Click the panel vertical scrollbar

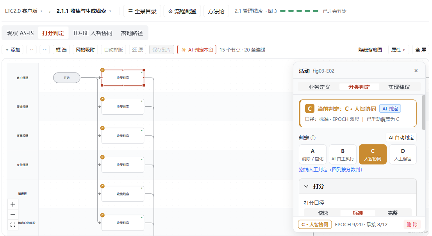click(424, 112)
